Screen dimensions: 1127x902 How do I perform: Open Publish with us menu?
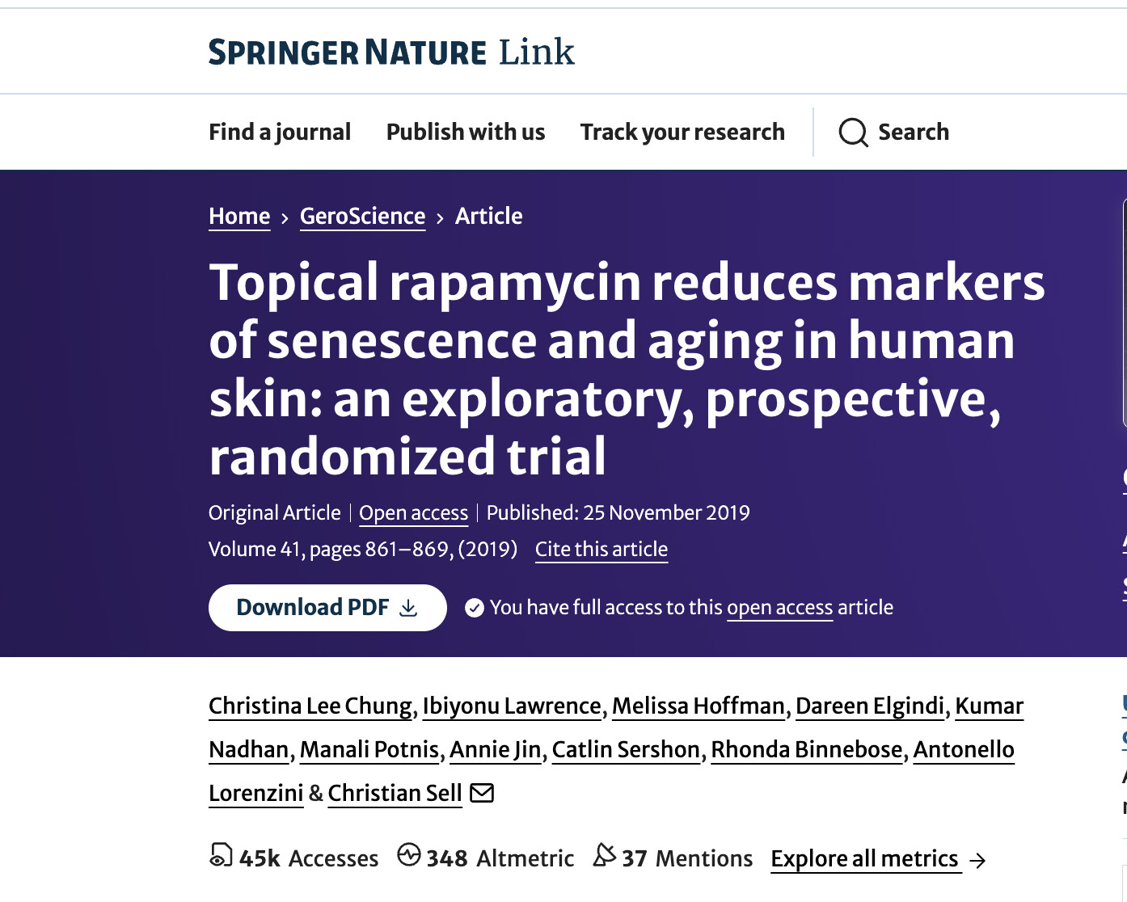[466, 132]
